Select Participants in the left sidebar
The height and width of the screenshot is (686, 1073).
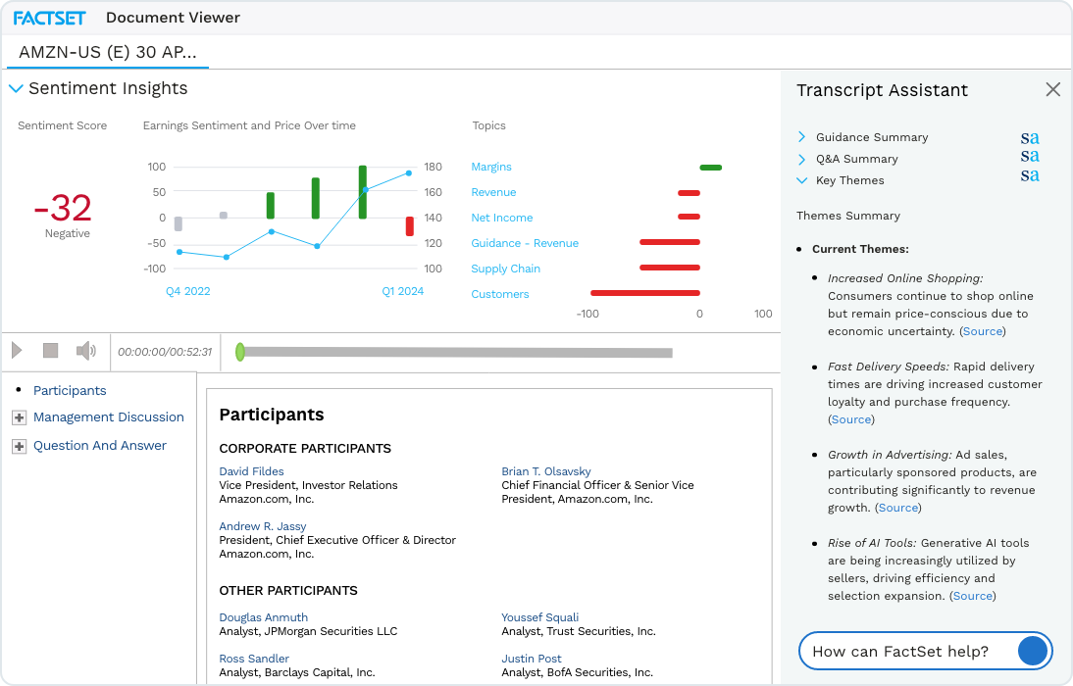70,390
